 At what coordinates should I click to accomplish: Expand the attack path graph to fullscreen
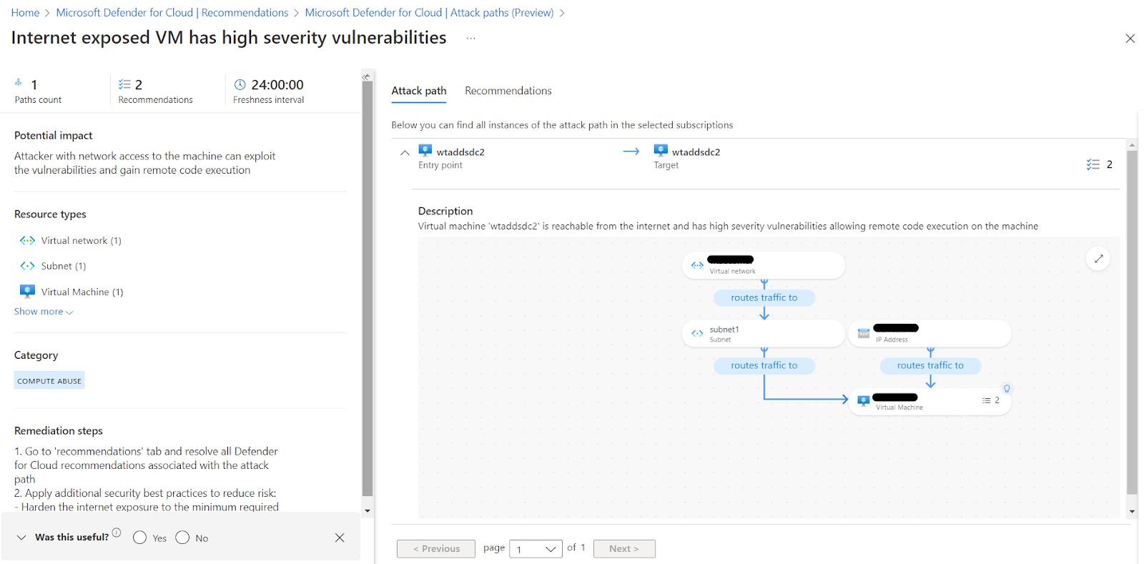point(1098,259)
